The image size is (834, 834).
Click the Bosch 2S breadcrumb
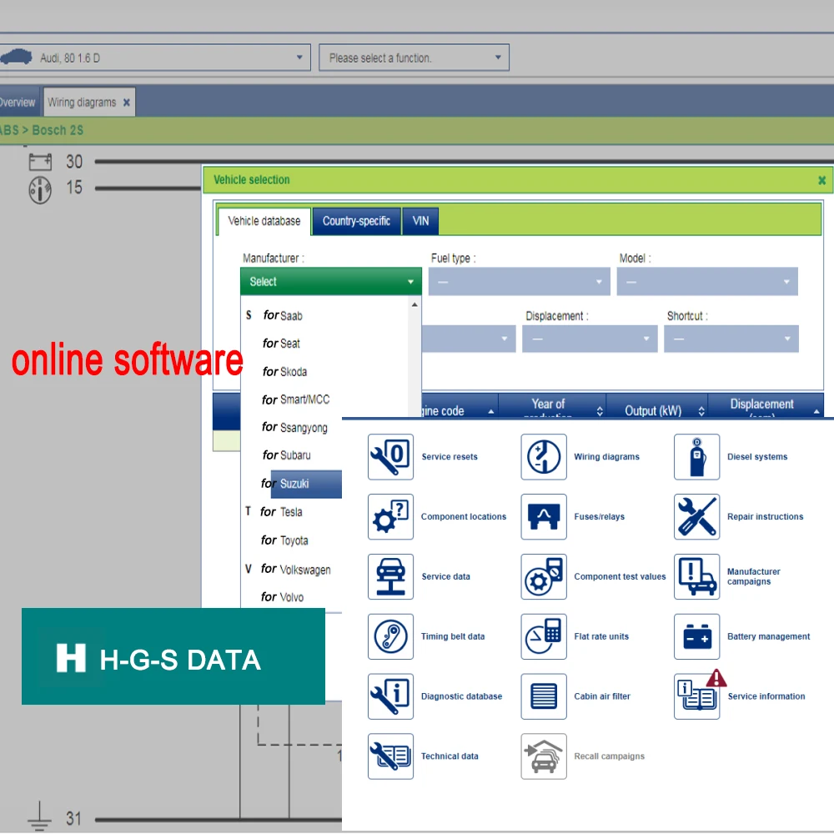[x=58, y=130]
